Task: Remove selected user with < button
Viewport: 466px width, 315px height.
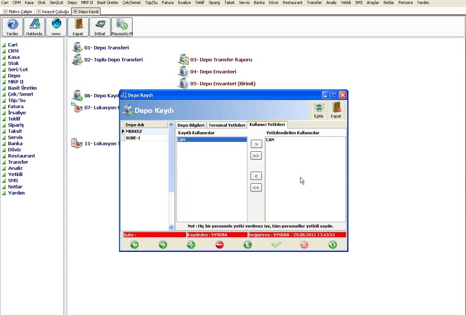Action: tap(256, 176)
